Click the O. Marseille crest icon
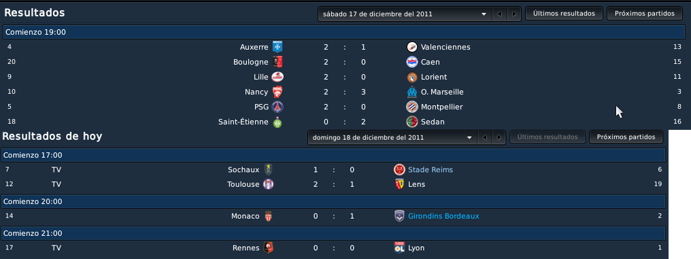The width and height of the screenshot is (691, 259). (412, 92)
